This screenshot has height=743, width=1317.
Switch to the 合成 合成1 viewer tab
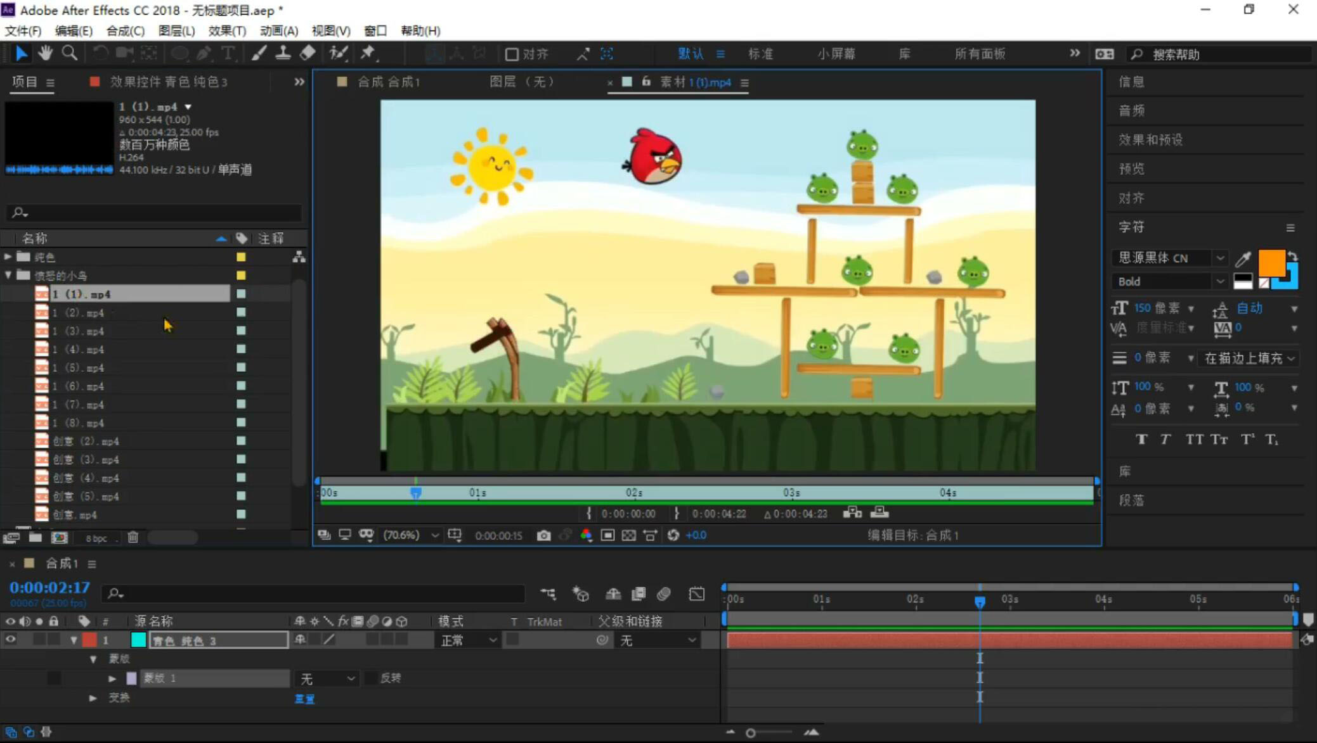point(389,82)
